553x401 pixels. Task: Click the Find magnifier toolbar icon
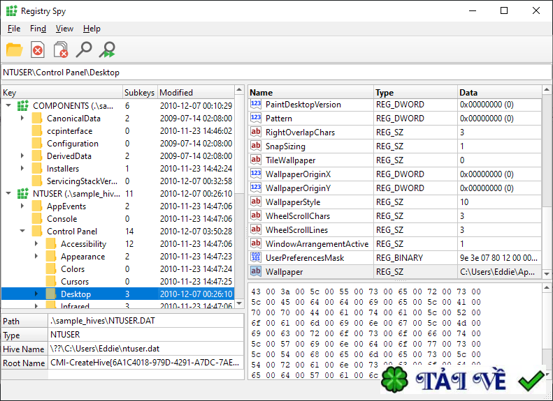(84, 50)
